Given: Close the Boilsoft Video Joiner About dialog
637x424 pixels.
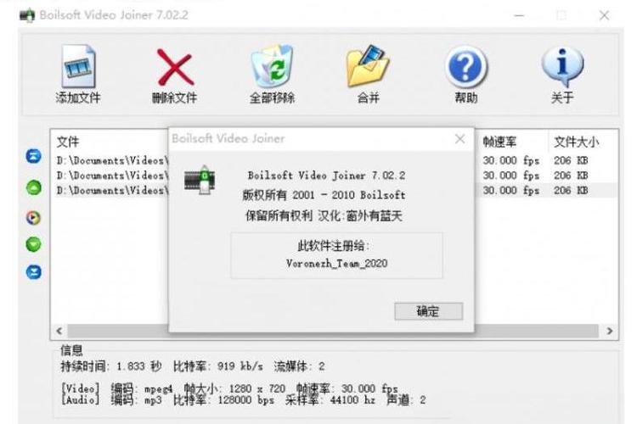Looking at the screenshot, I should (459, 139).
